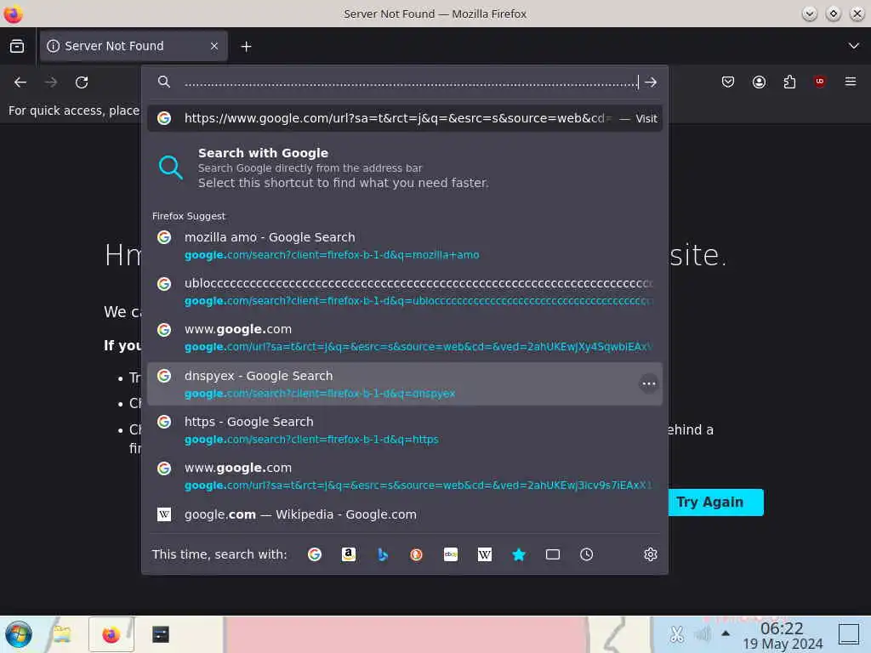Open the terminal taskbar icon
871x653 pixels.
(x=161, y=634)
